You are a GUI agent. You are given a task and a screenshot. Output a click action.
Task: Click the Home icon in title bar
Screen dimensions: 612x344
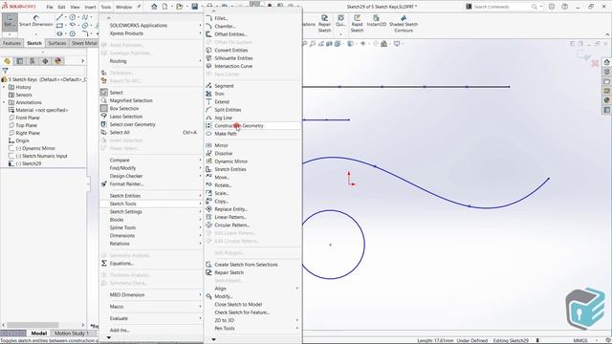[x=154, y=7]
